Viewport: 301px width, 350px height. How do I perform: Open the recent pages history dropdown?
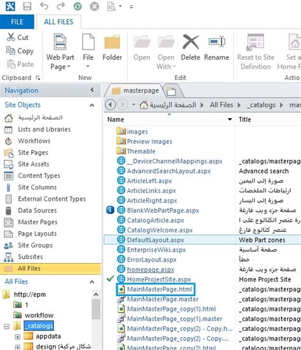coord(133,105)
